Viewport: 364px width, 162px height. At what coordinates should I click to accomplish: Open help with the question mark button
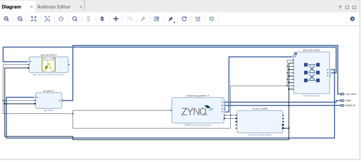340,7
